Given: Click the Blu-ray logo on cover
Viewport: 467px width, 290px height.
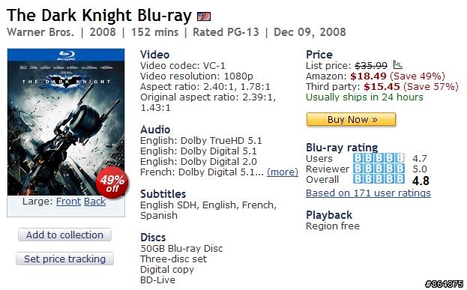Looking at the screenshot, I should (66, 55).
